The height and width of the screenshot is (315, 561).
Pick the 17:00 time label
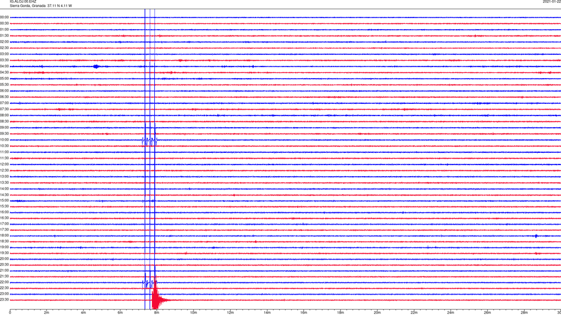point(4,224)
